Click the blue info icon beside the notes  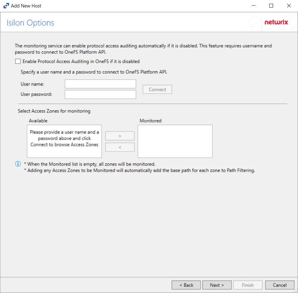click(18, 164)
